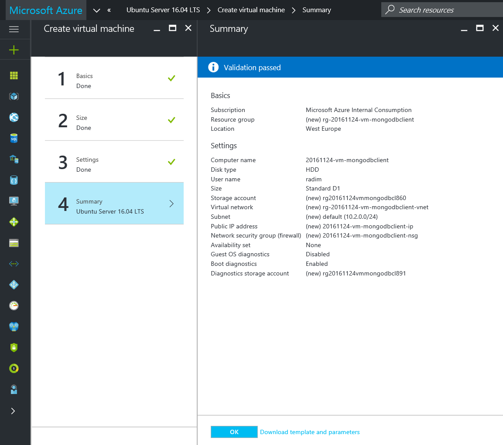
Task: Minimize the Summary blade
Action: click(x=464, y=30)
